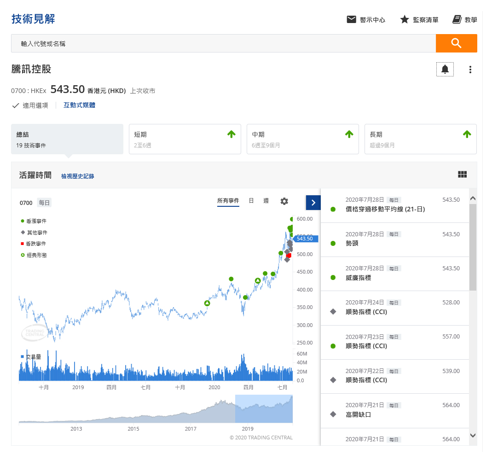Image resolution: width=492 pixels, height=461 pixels.
Task: Click the 輸入代號或名稱 search field
Action: point(223,43)
